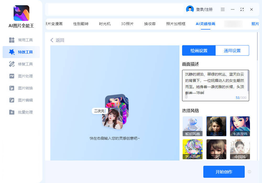
Task: Open the 3D照片 tab
Action: click(x=127, y=24)
